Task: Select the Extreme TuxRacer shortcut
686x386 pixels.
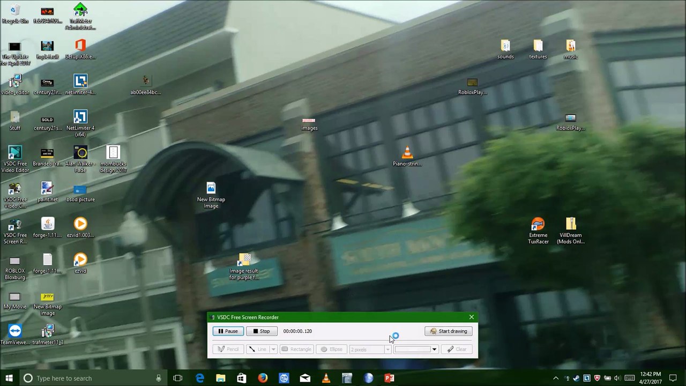Action: coord(538,231)
